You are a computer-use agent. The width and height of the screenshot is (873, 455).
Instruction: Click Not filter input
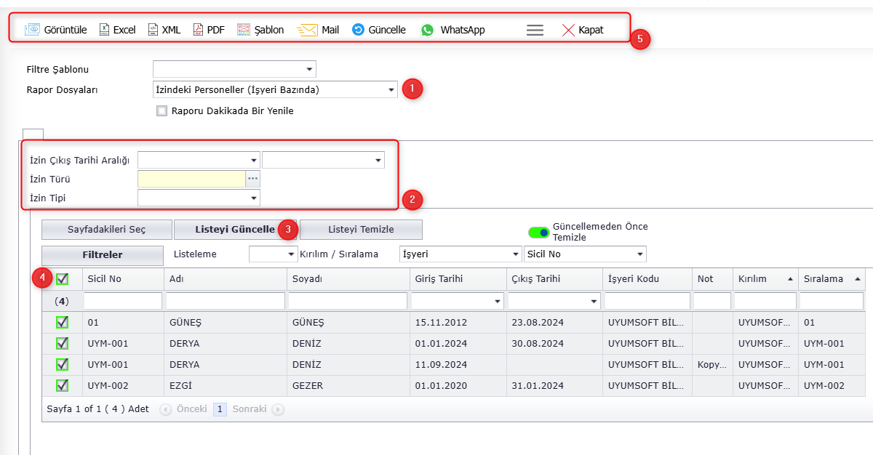coord(712,301)
